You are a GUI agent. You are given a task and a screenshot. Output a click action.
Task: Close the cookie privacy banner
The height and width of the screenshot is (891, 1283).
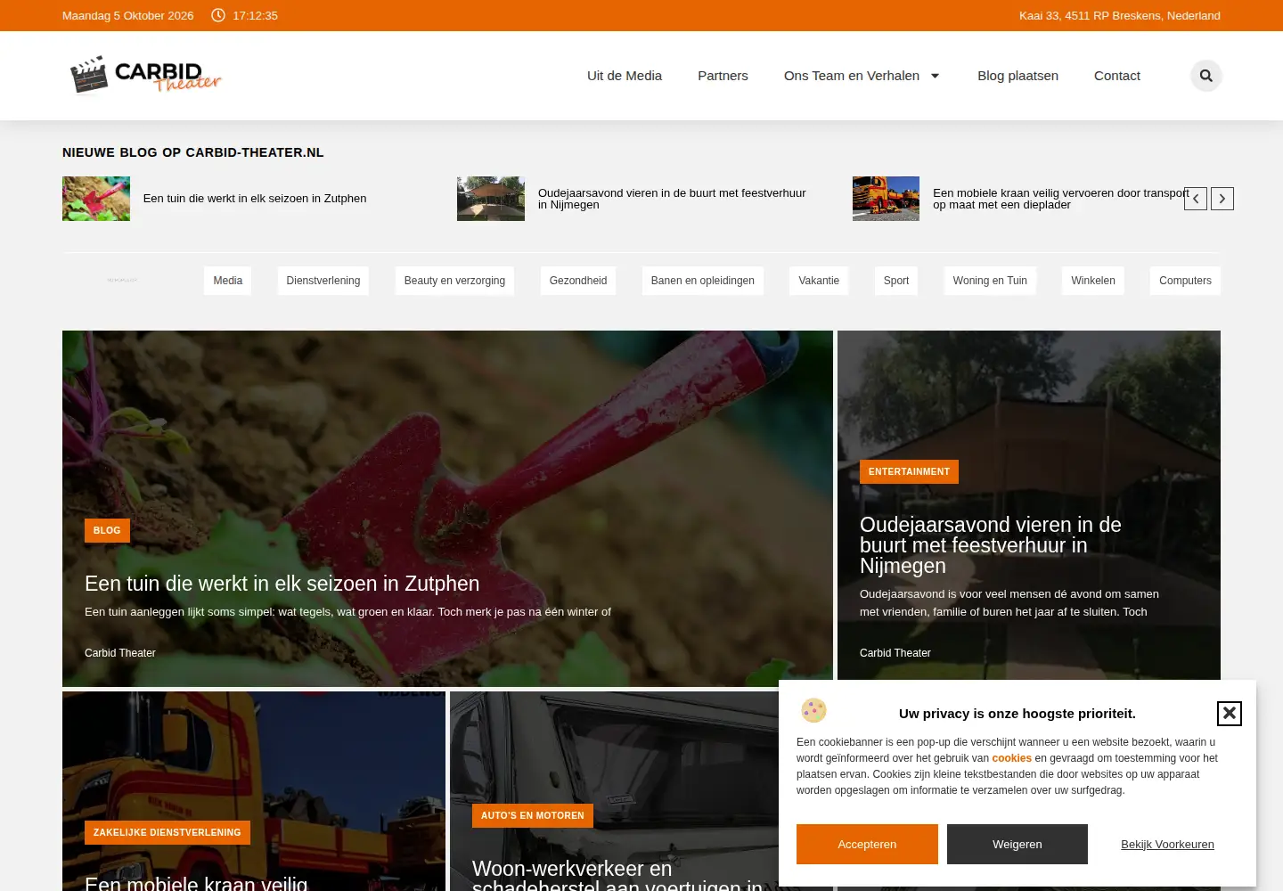(x=1230, y=713)
